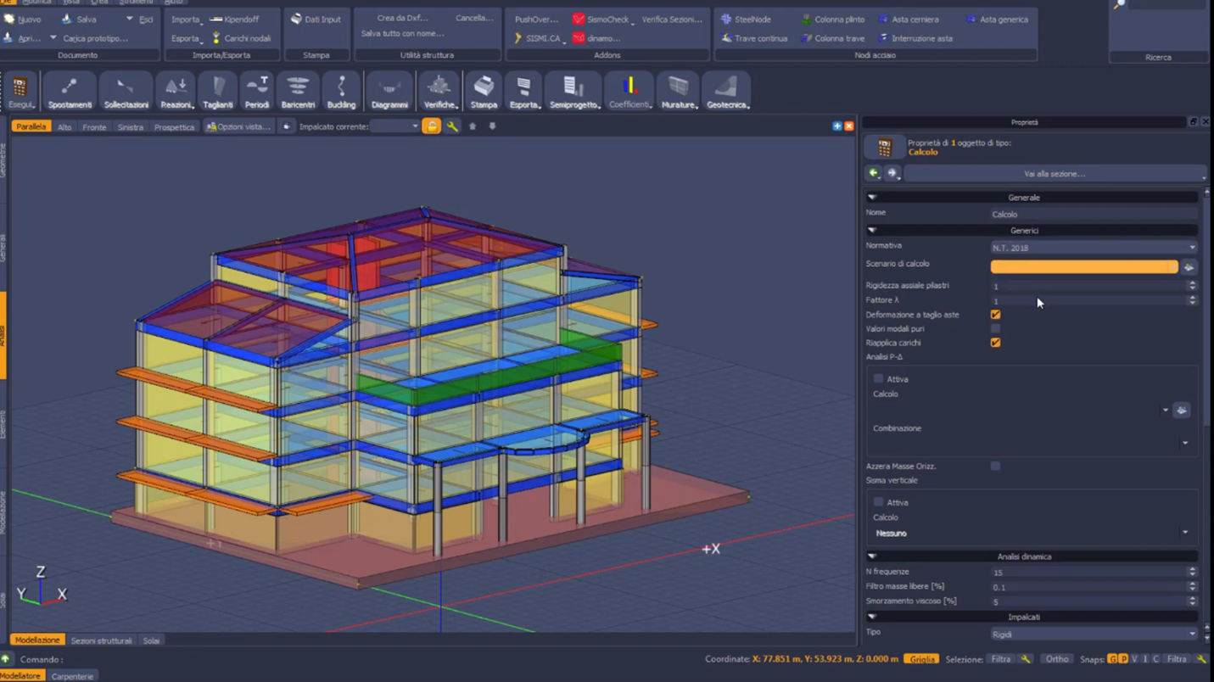The height and width of the screenshot is (682, 1214).
Task: Go down one impalcato level arrow
Action: [x=492, y=126]
